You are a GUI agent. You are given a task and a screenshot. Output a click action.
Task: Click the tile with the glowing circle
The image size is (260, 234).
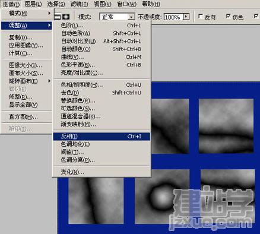[x=162, y=197]
